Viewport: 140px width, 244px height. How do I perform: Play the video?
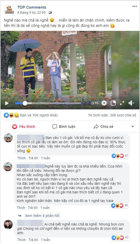[7, 103]
